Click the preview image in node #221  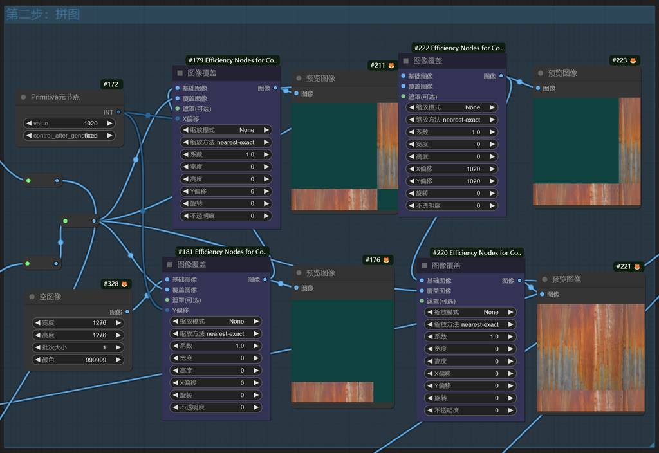click(x=590, y=357)
